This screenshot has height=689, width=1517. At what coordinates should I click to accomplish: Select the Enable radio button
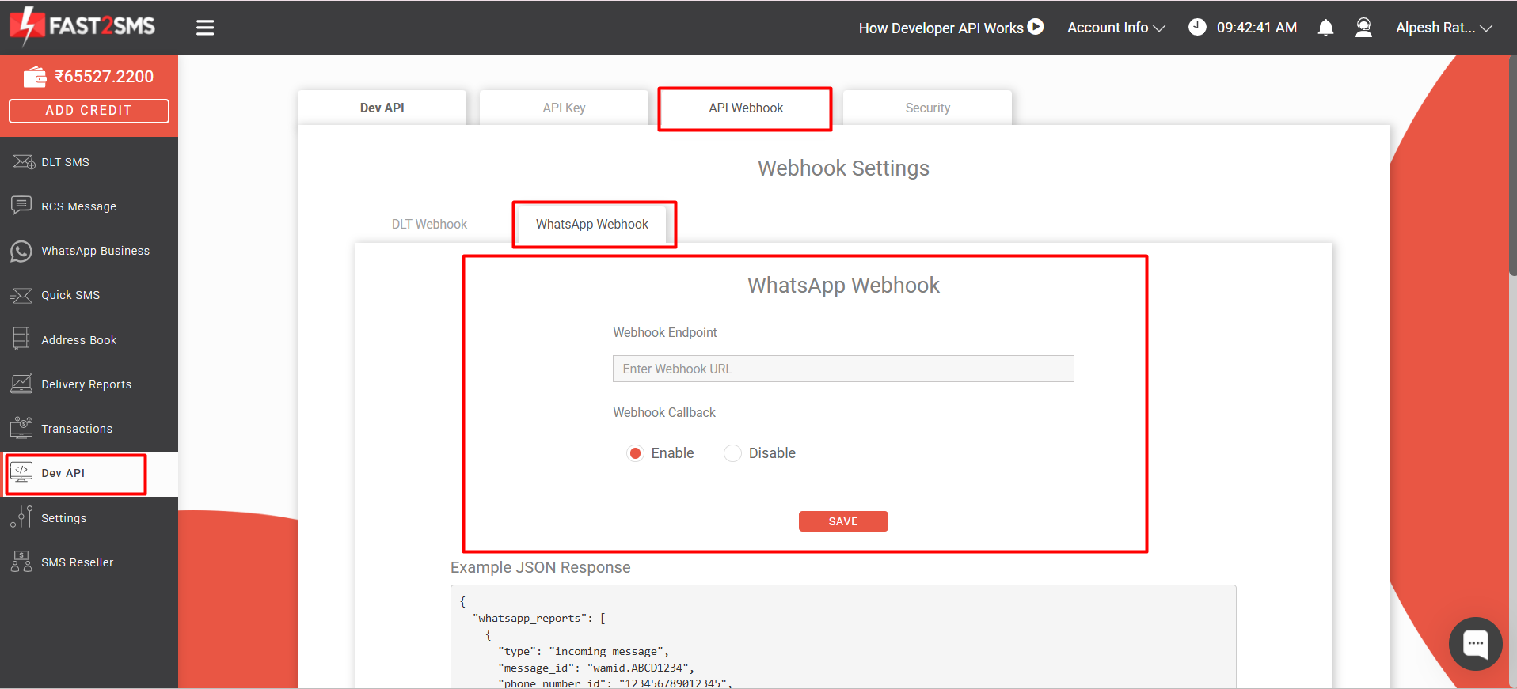pos(635,453)
